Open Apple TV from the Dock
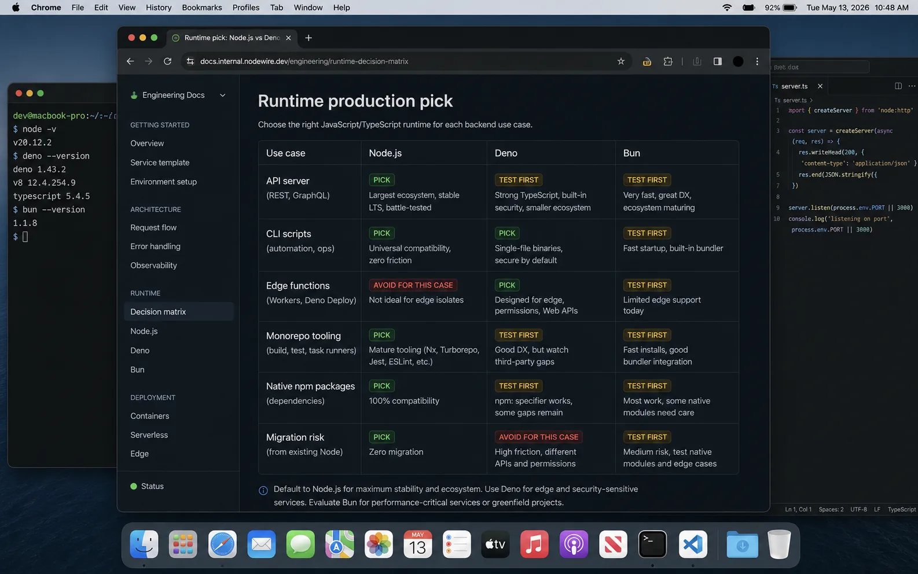918x574 pixels. (x=496, y=544)
